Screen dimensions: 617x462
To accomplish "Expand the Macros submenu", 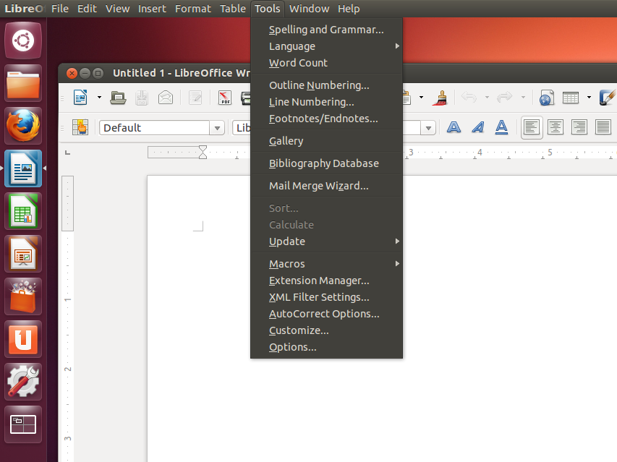I will point(327,264).
